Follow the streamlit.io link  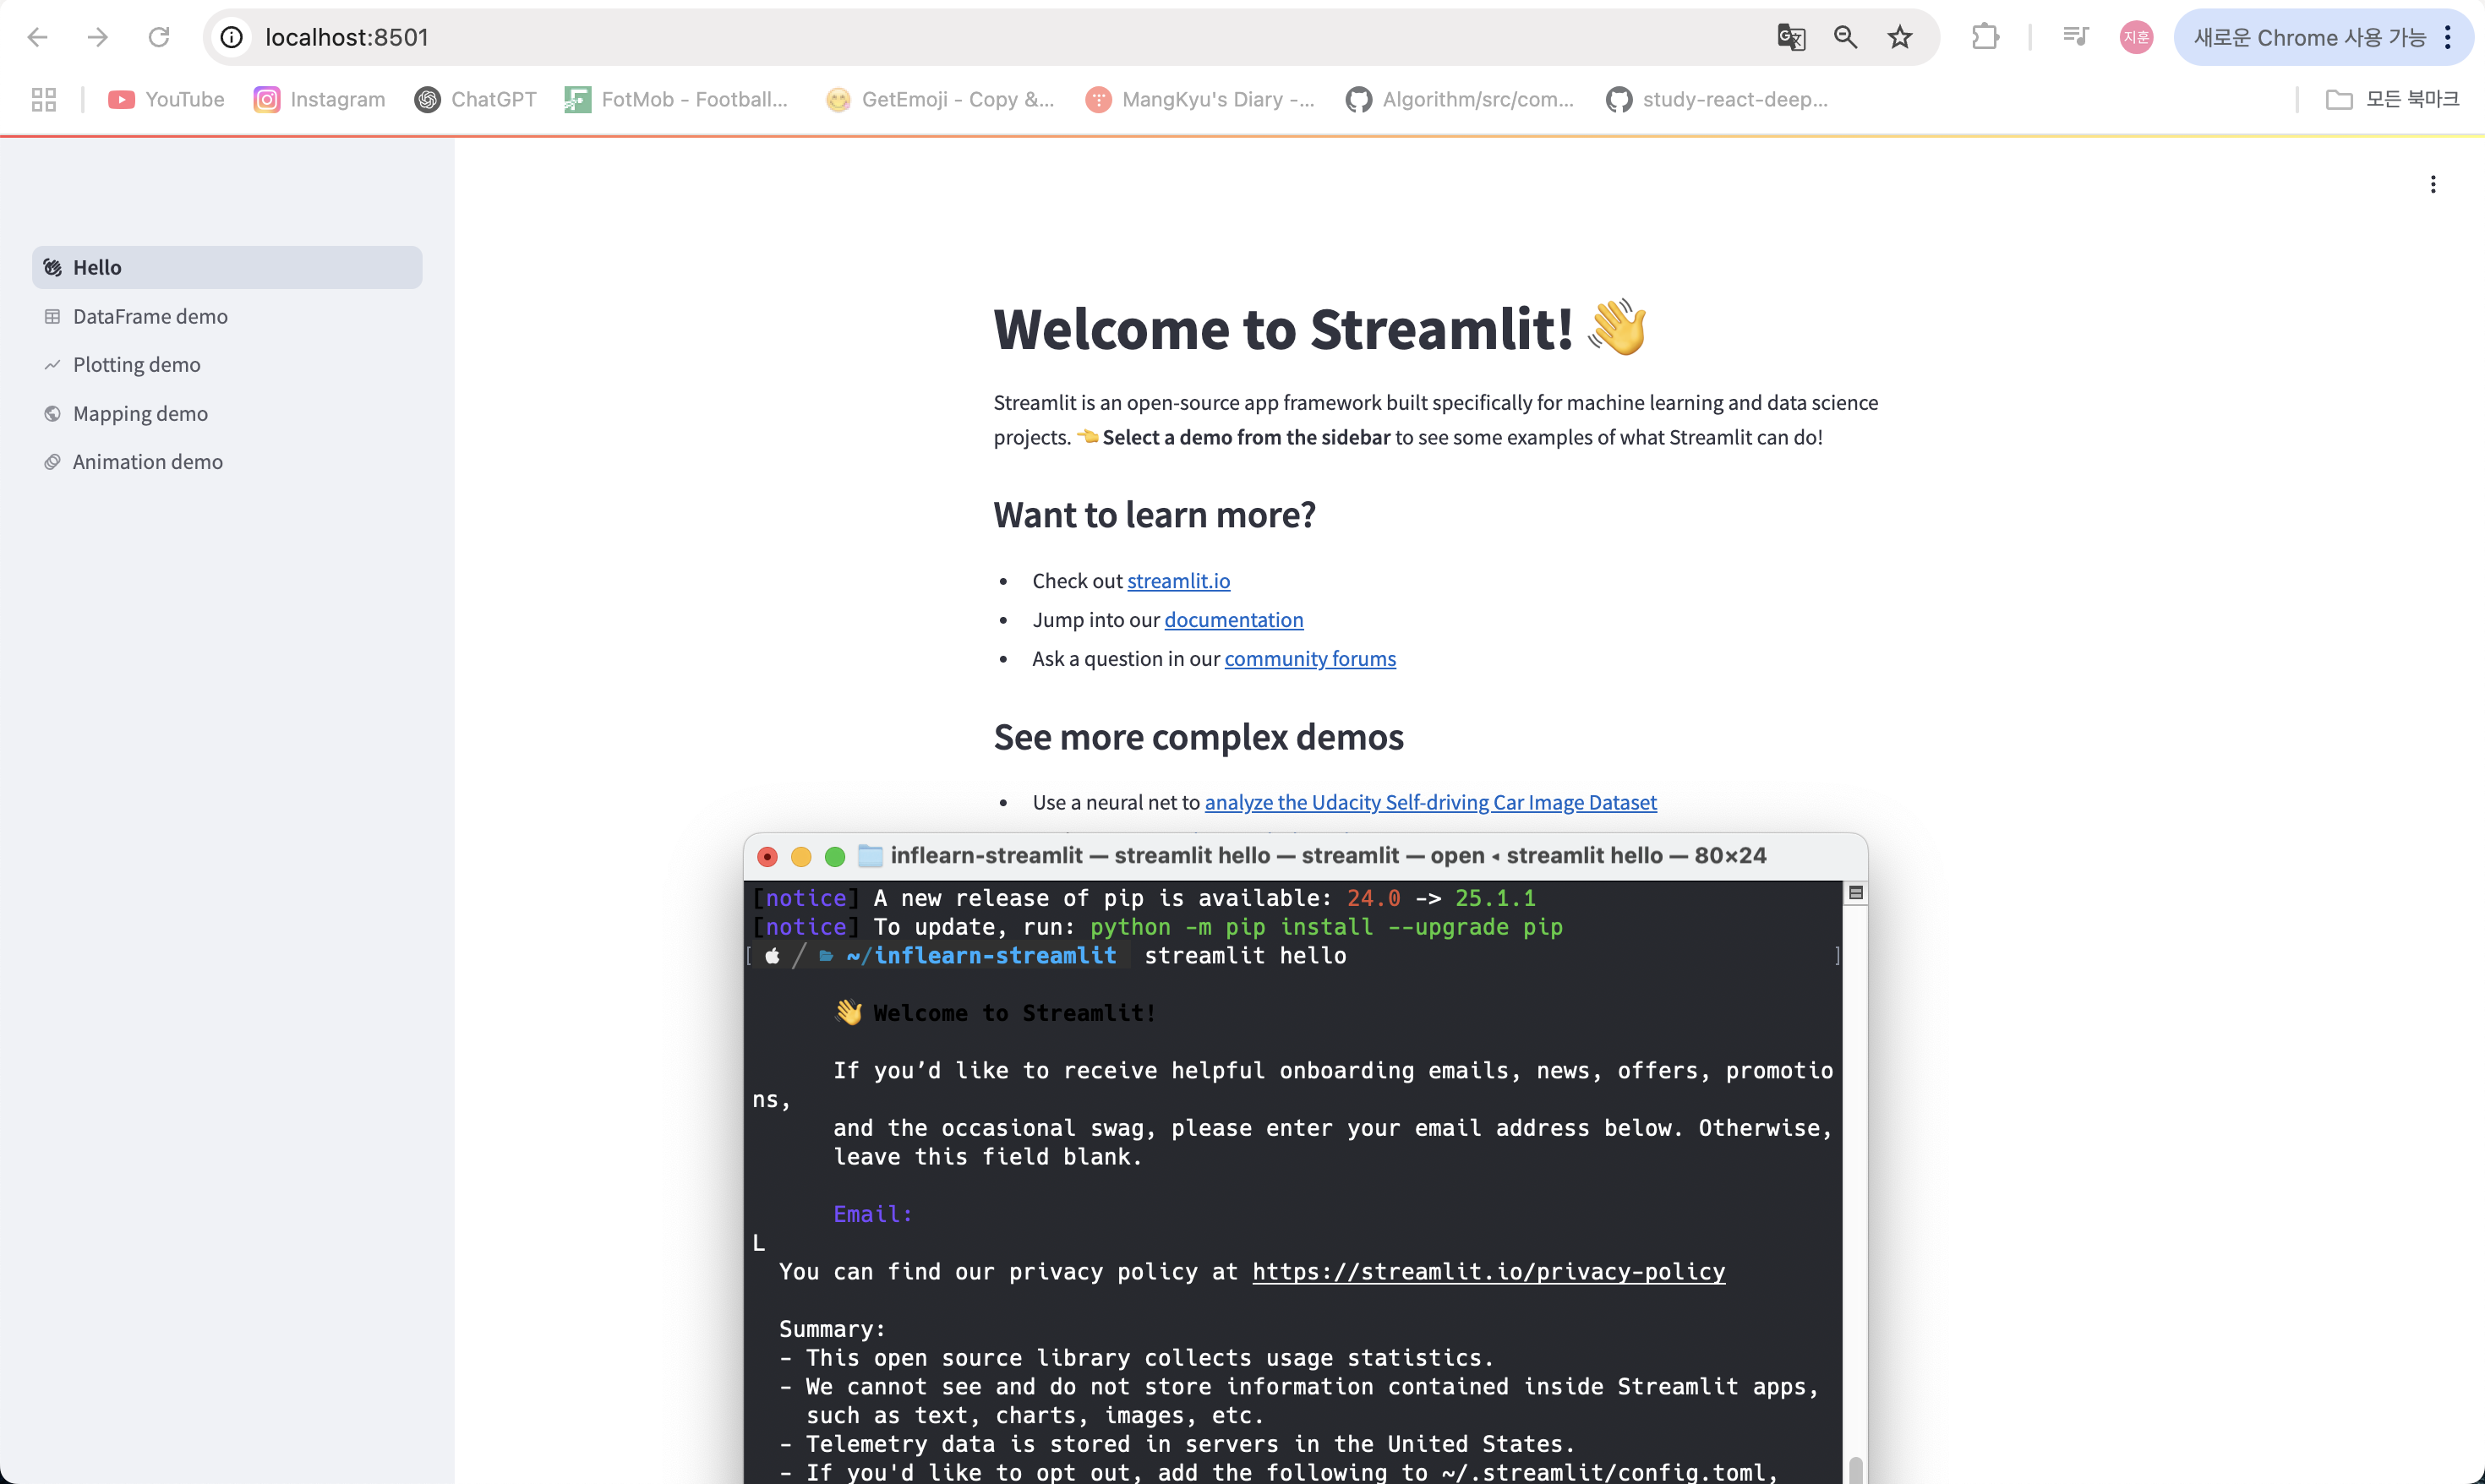(x=1178, y=581)
